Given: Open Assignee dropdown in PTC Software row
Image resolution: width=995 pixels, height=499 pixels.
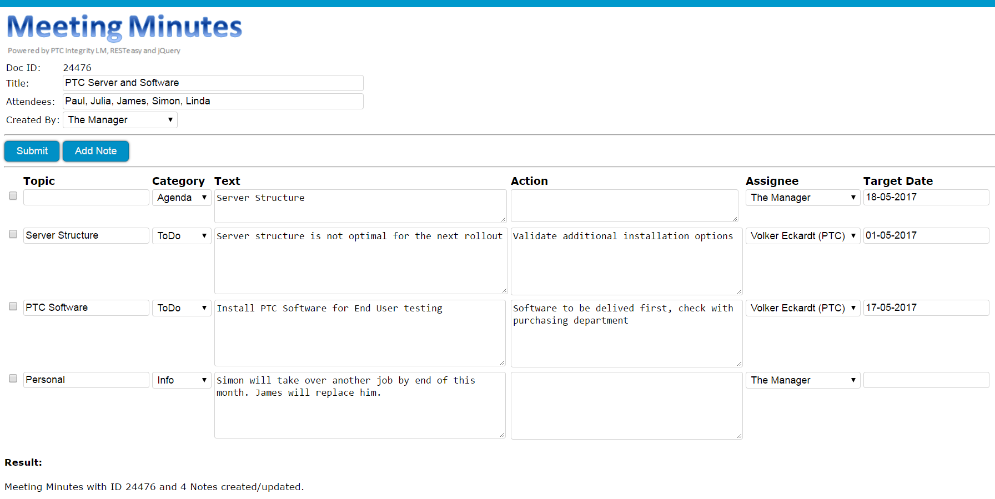Looking at the screenshot, I should click(x=803, y=308).
